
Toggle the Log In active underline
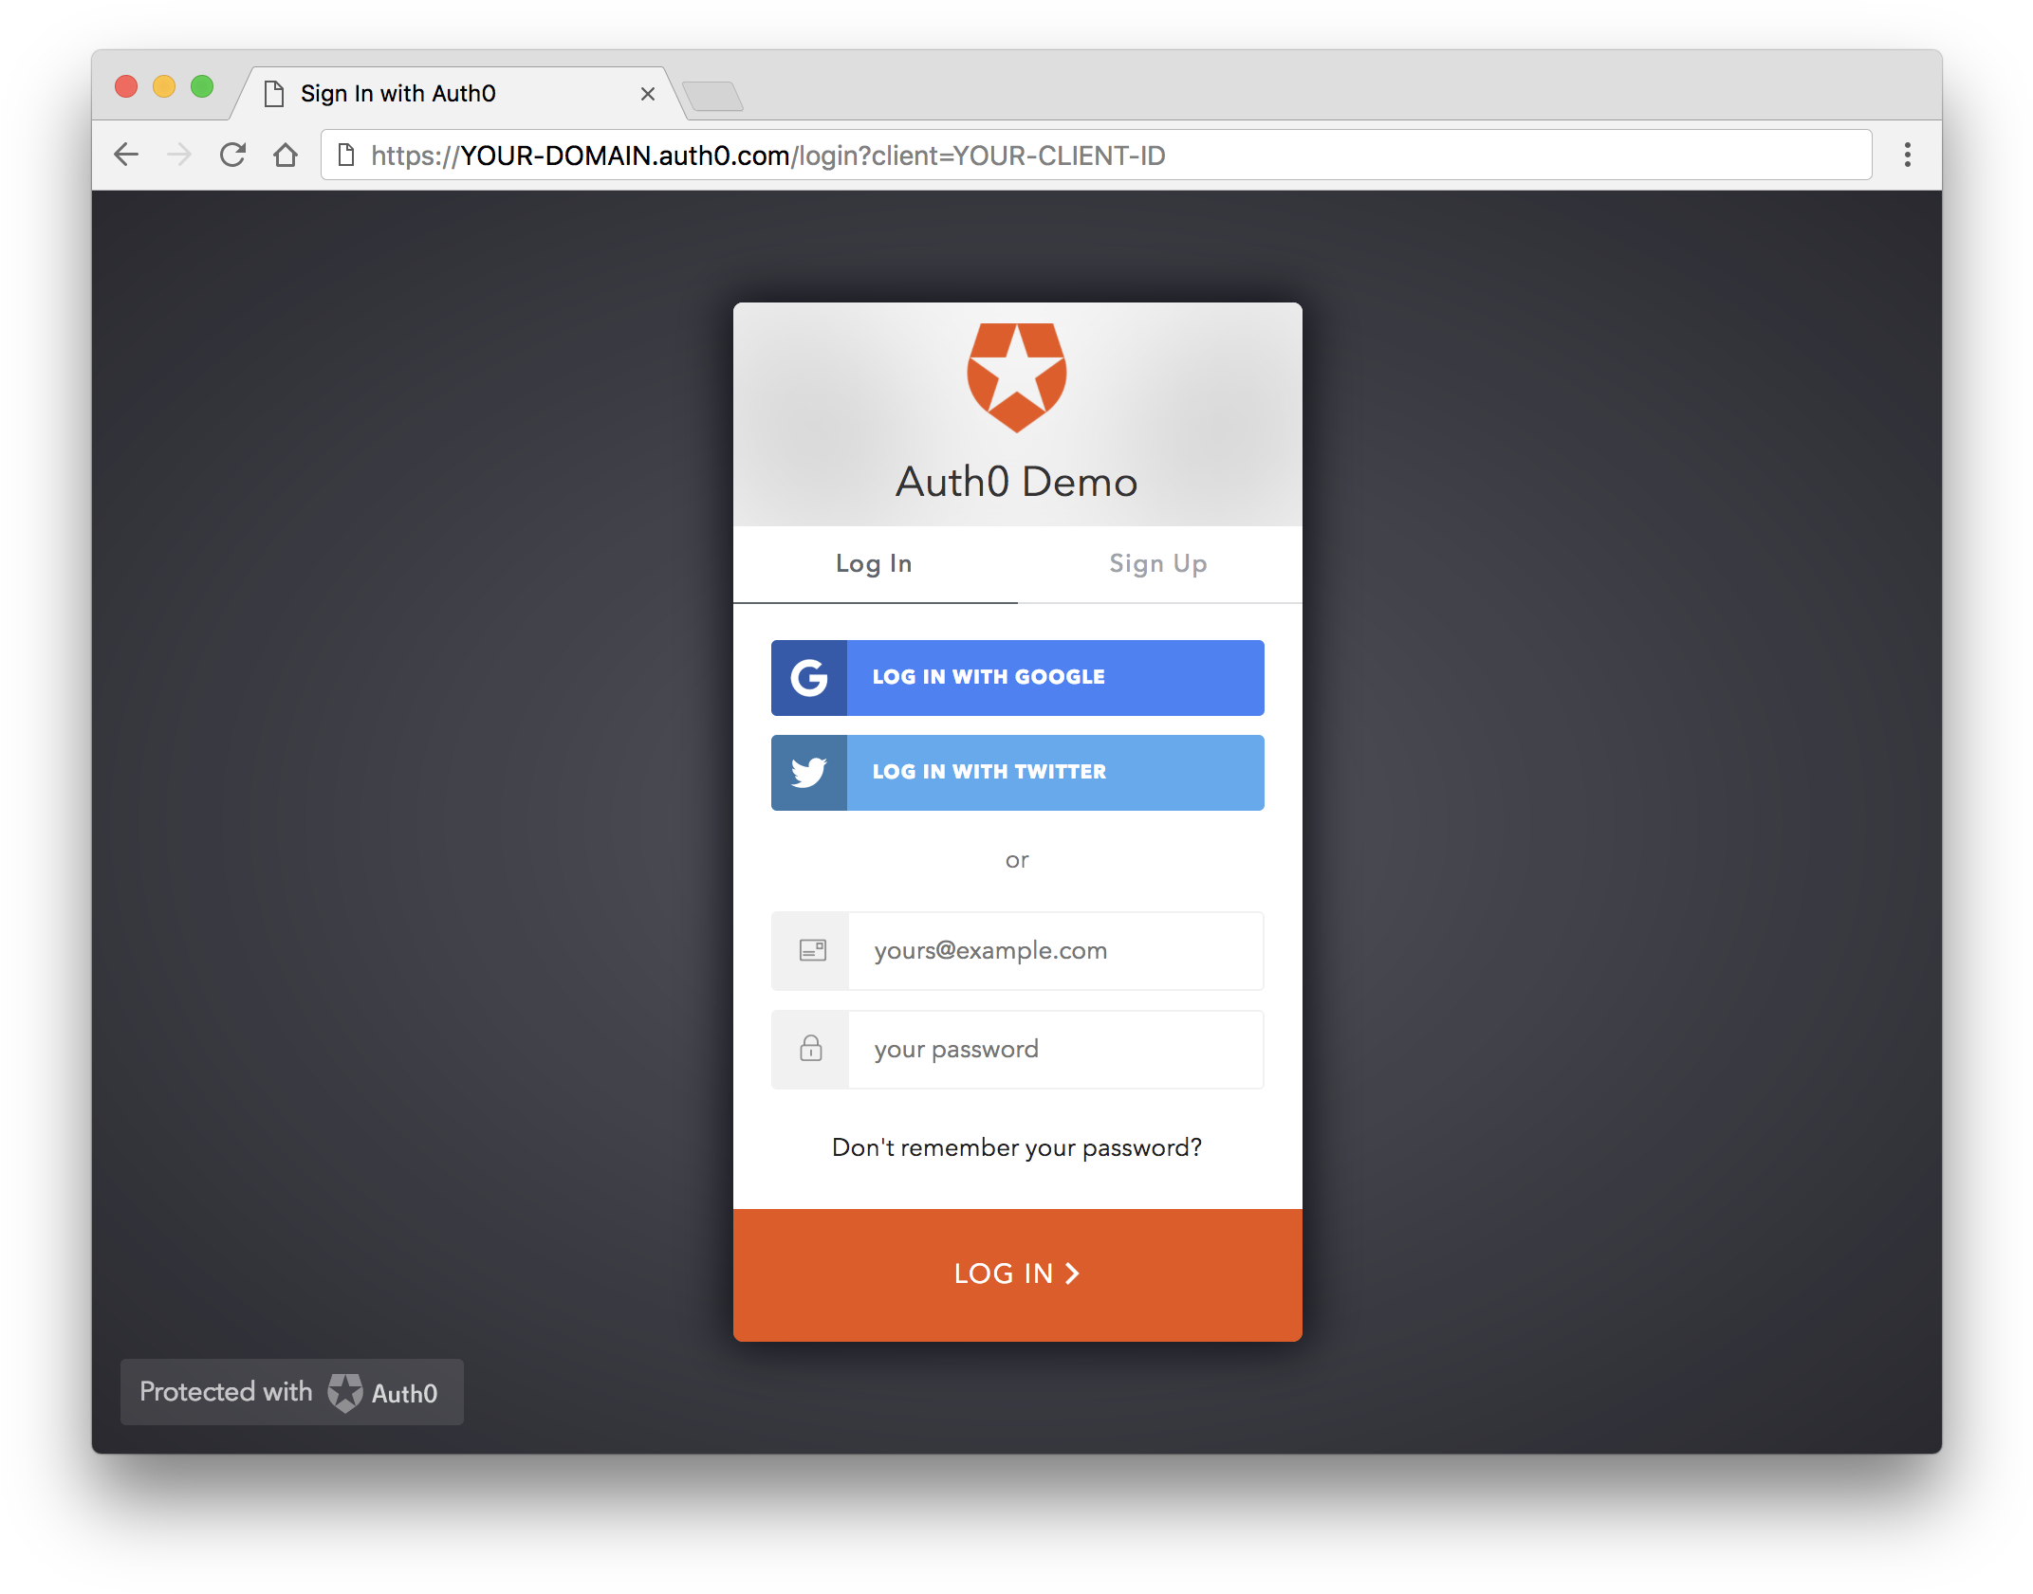[875, 562]
